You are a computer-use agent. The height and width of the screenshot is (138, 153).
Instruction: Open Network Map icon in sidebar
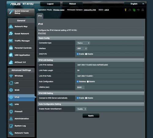click(11, 27)
